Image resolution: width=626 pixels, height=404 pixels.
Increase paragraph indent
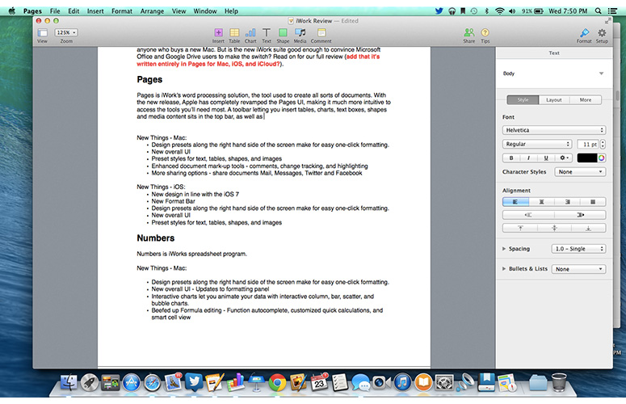tap(580, 215)
